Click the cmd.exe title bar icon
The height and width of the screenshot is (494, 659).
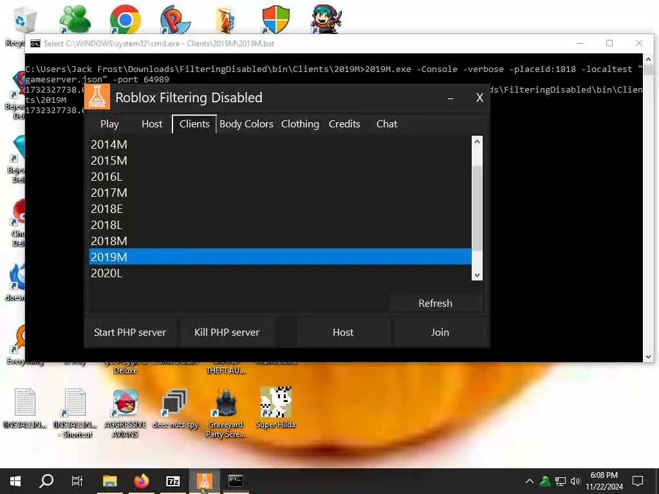tap(35, 44)
